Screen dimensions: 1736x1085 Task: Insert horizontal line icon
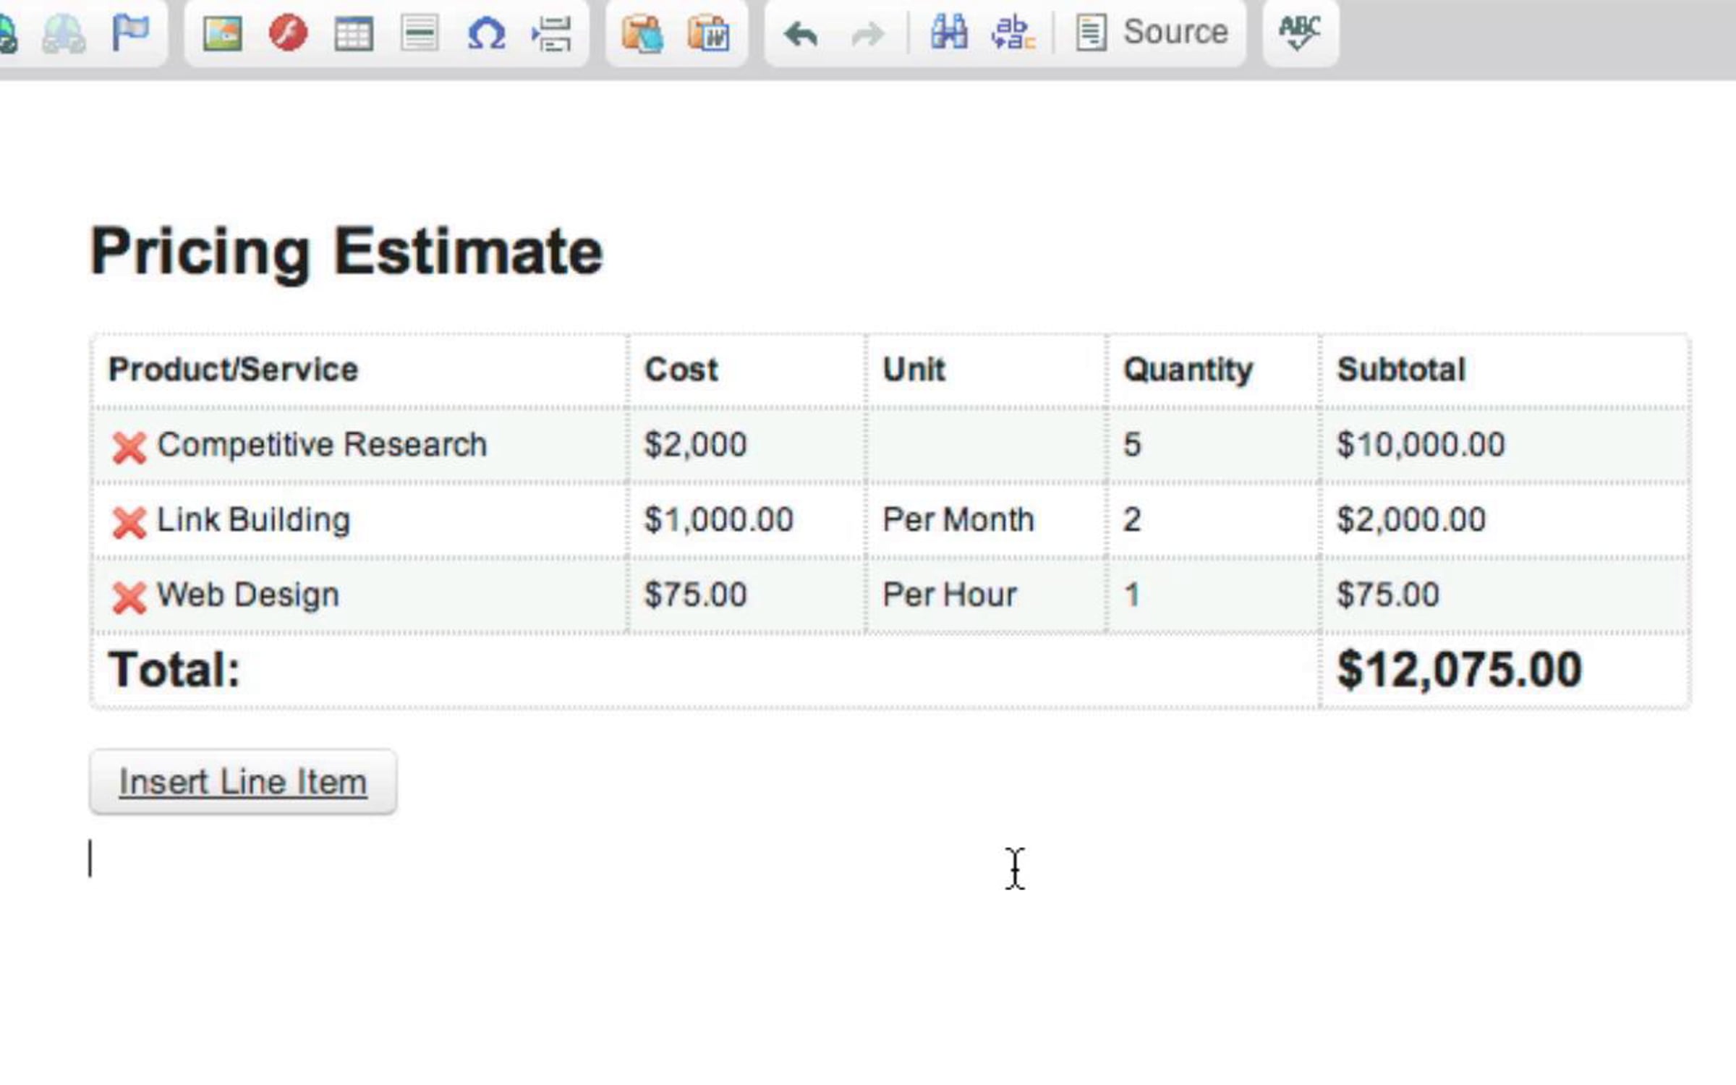coord(420,33)
